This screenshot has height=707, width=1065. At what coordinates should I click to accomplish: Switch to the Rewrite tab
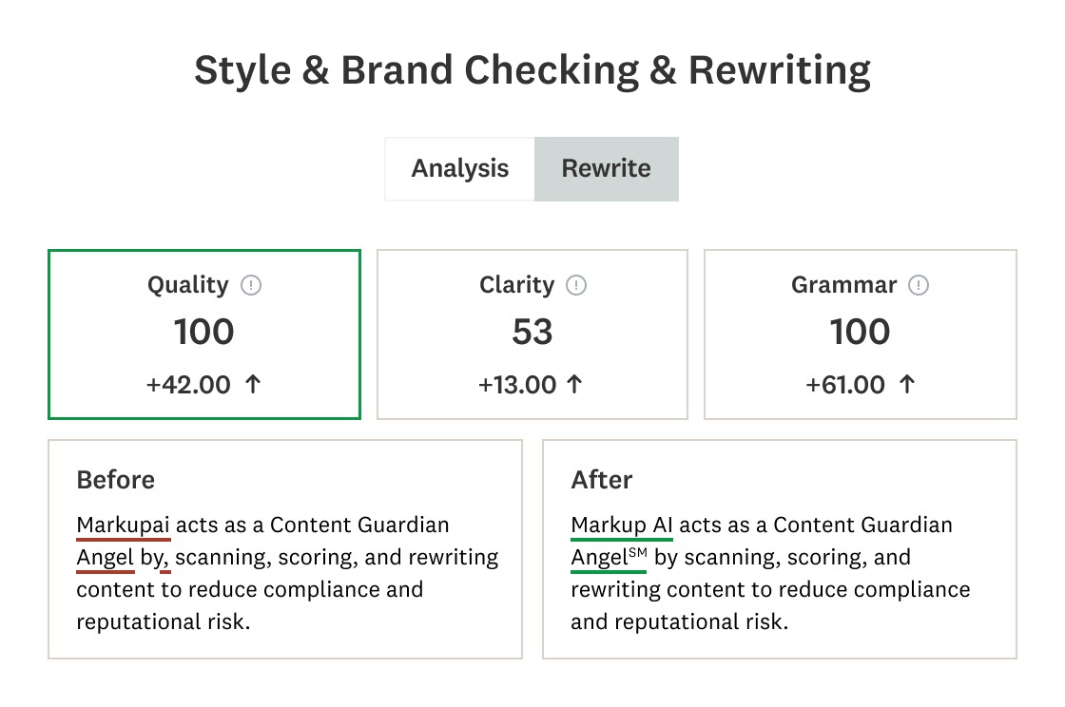pyautogui.click(x=606, y=168)
